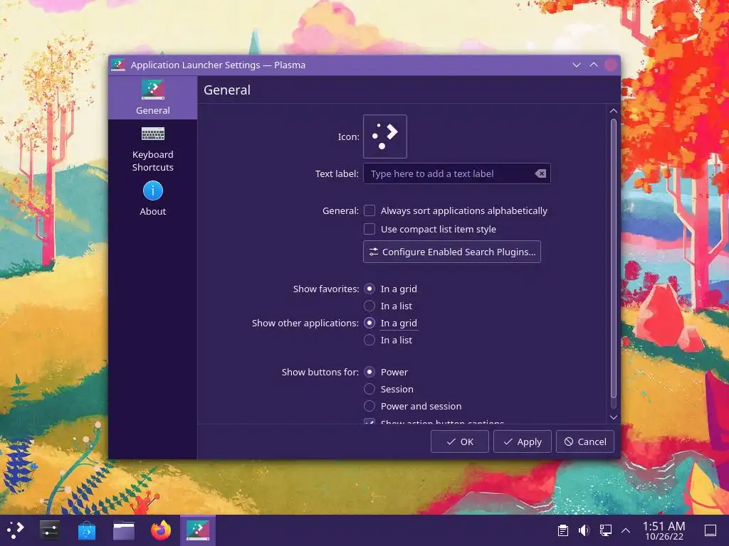Confirm settings with the OK button

point(459,441)
